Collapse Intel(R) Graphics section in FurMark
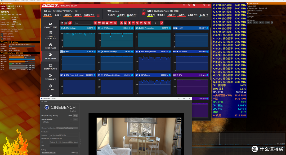 pyautogui.click(x=2, y=42)
